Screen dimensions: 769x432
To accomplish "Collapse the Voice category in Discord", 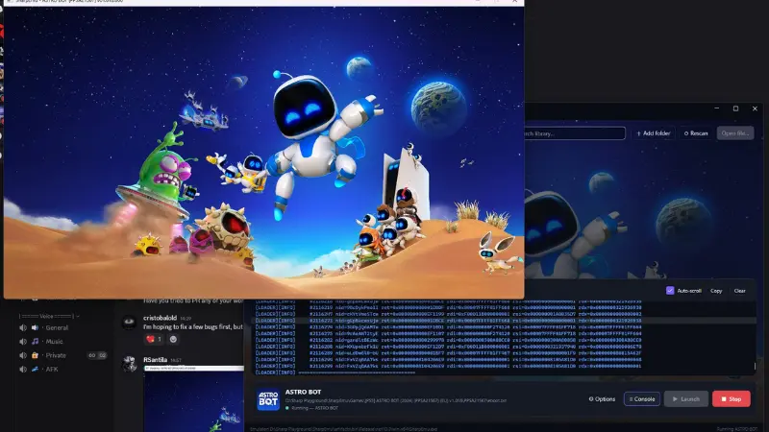I will pyautogui.click(x=48, y=316).
